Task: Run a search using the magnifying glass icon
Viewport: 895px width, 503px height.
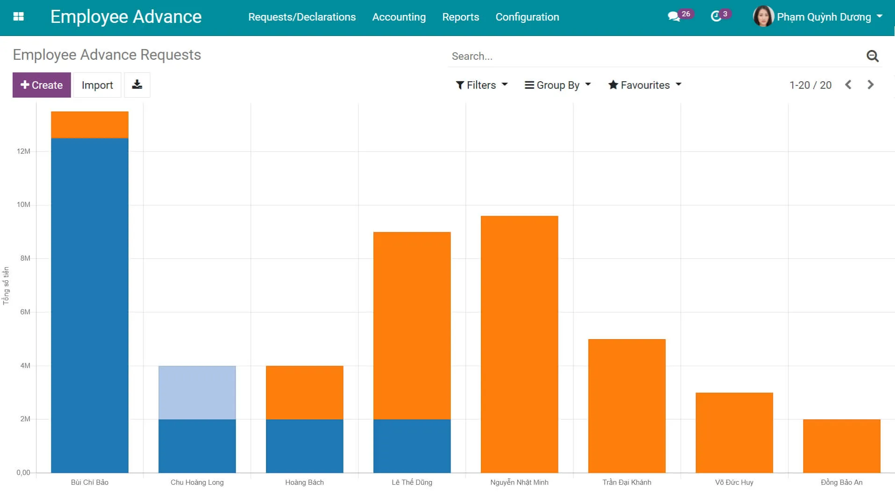Action: [872, 56]
